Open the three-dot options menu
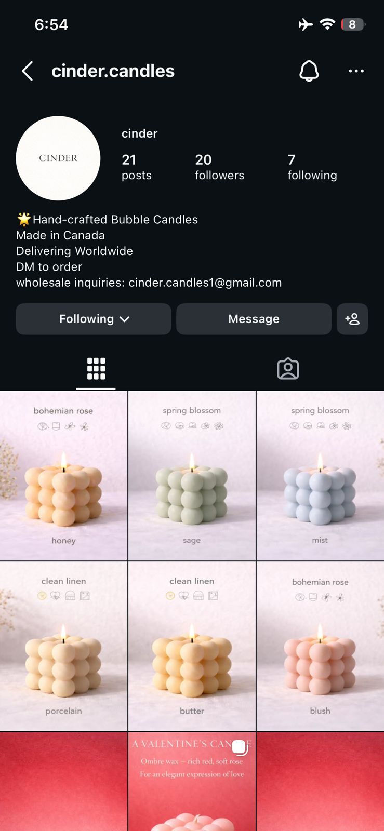This screenshot has height=831, width=384. point(356,71)
